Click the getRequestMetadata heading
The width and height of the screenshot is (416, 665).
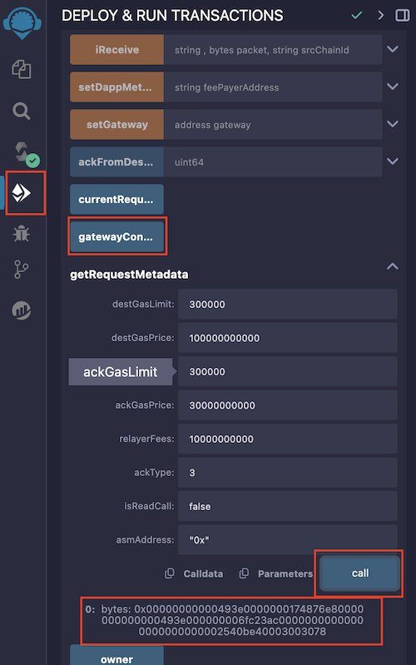click(129, 275)
